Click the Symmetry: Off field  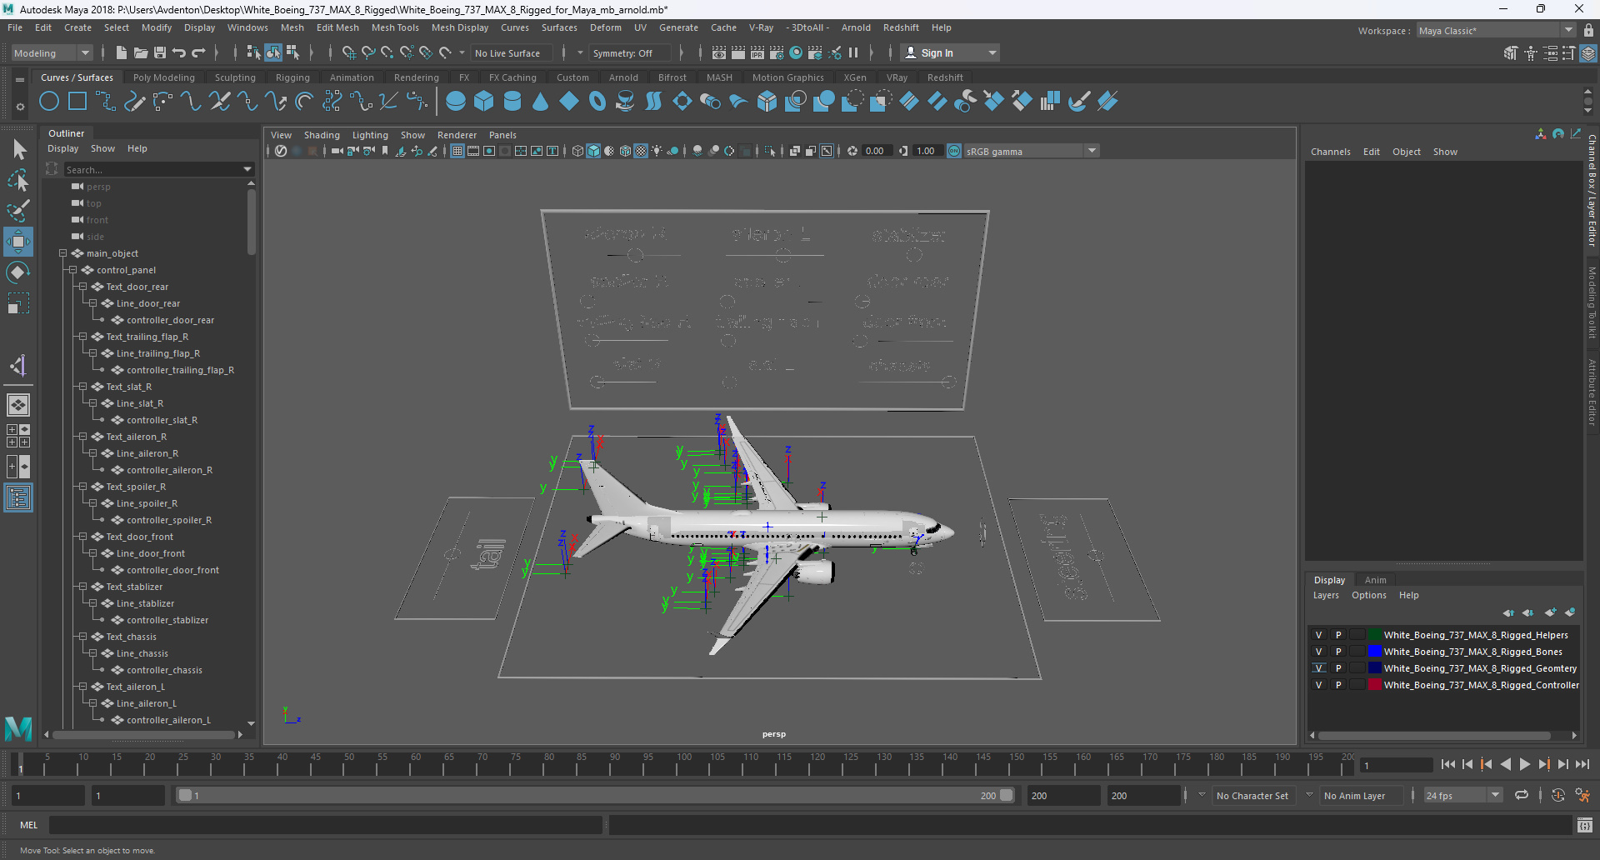tap(629, 52)
